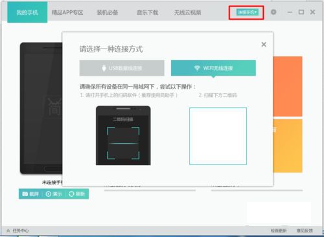Close the main application window
Viewport: 324px width, 237px height.
312,12
